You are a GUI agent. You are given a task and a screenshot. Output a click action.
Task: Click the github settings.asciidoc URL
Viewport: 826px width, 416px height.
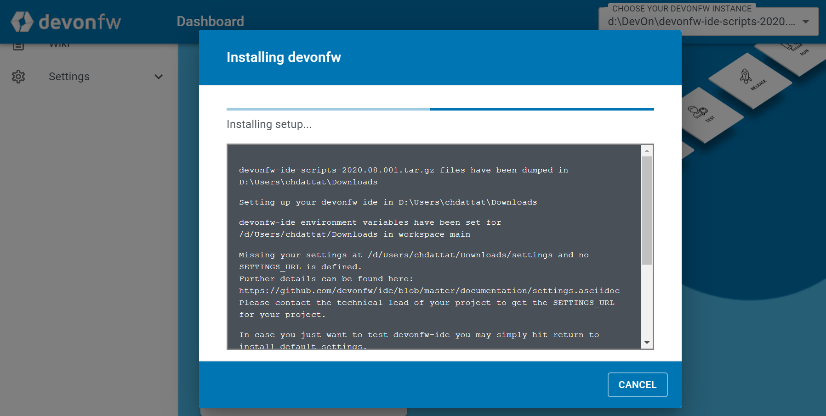coord(429,291)
